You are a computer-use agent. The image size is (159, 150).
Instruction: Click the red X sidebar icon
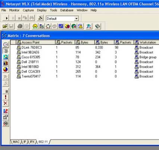pyautogui.click(x=6, y=103)
